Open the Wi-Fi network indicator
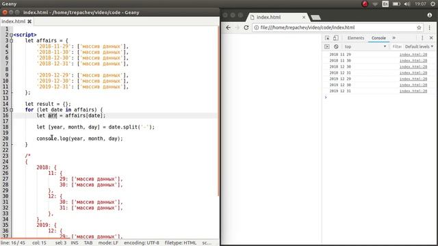This screenshot has width=438, height=246. [375, 4]
